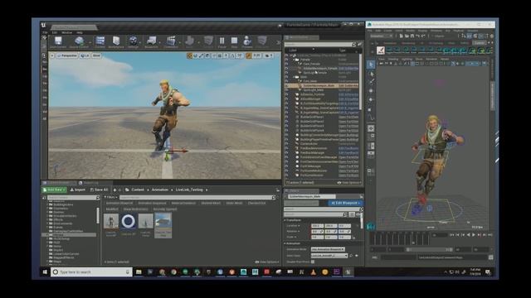Open the Unreal Window menu
This screenshot has height=298, width=531.
pyautogui.click(x=66, y=32)
